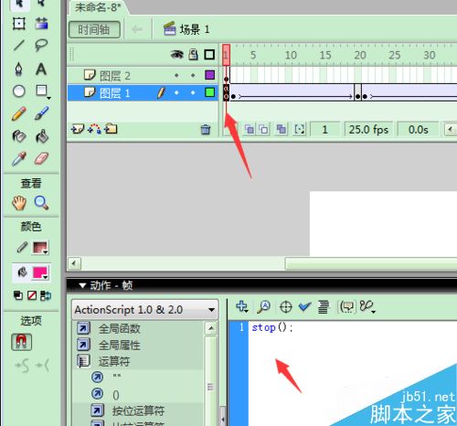The height and width of the screenshot is (426, 457).
Task: Show code hint in Actions panel
Action: [x=347, y=307]
